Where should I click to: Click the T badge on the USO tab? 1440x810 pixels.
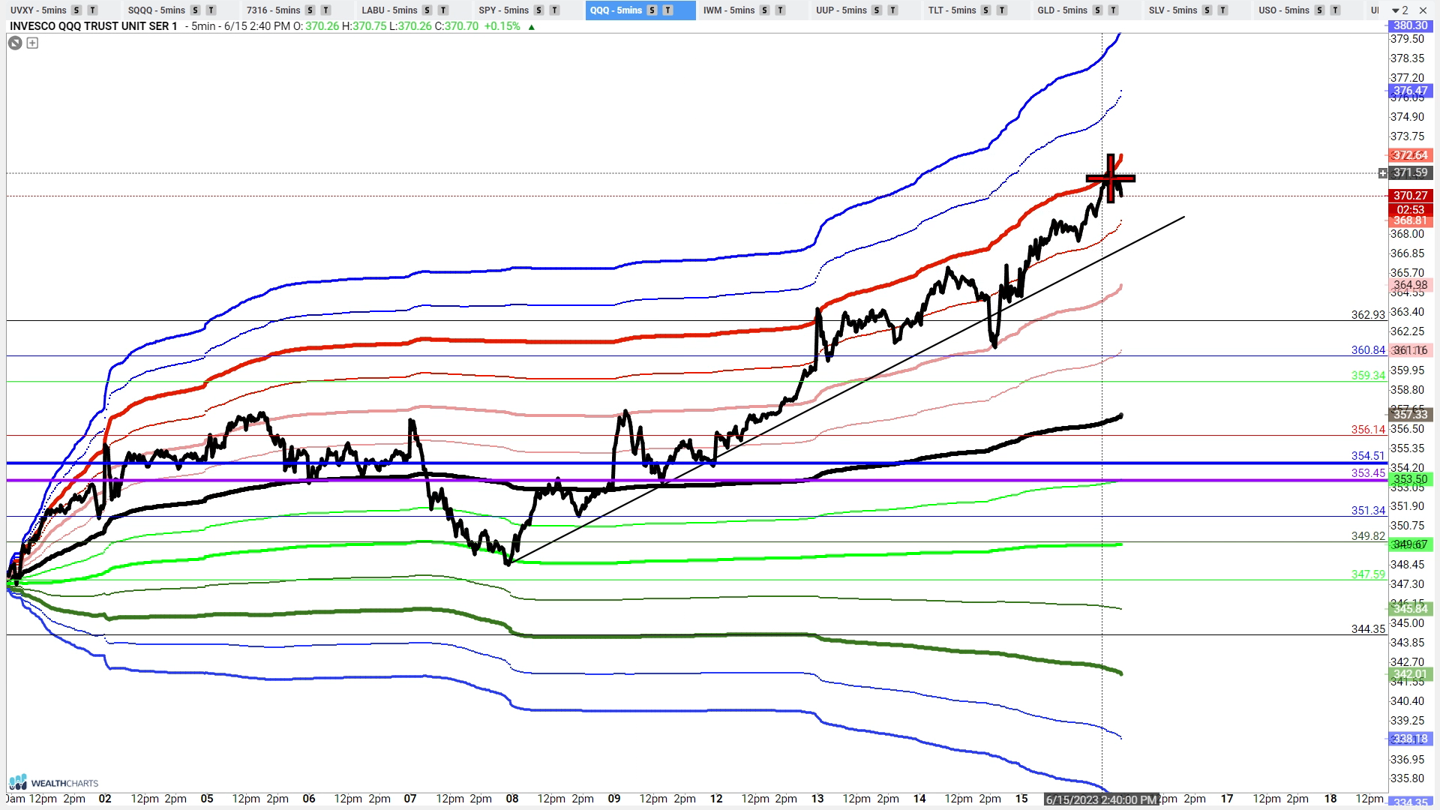[1335, 10]
